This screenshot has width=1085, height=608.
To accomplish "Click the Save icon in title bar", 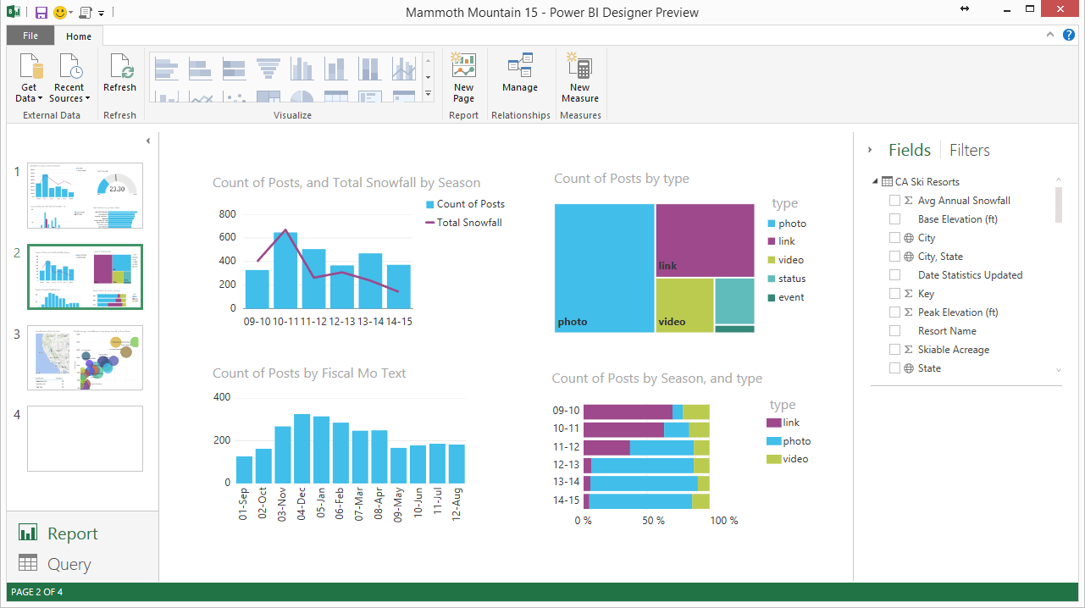I will point(42,12).
